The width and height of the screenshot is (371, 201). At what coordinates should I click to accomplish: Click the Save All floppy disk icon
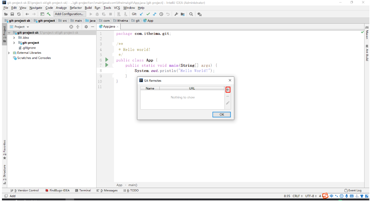(x=12, y=14)
